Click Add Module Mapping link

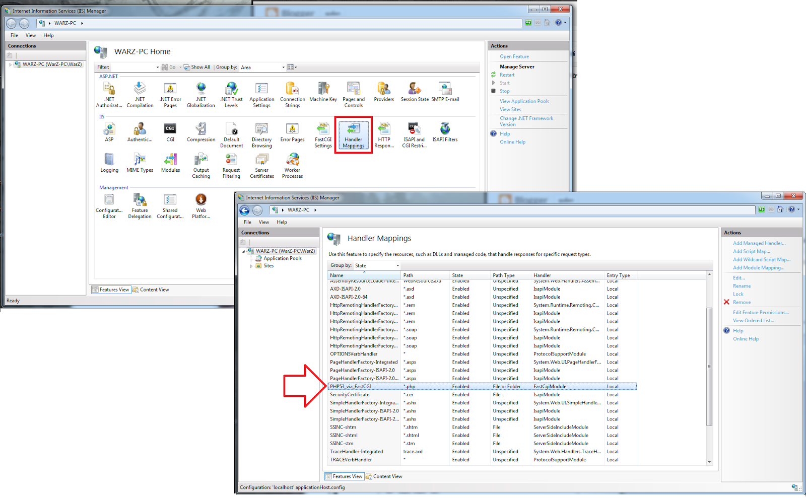click(759, 268)
